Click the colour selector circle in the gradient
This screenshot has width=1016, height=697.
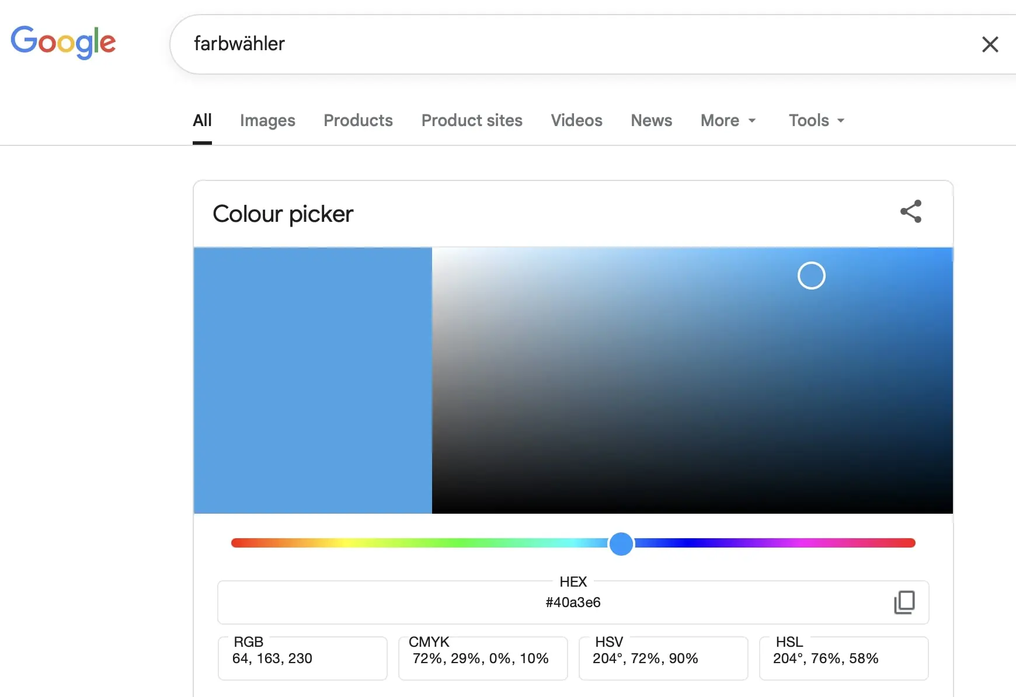click(x=811, y=275)
